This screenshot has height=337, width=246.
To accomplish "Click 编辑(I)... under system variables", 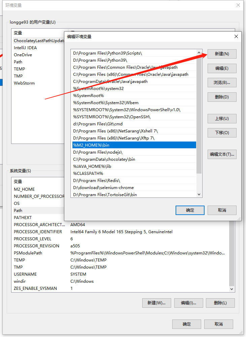I will (188, 303).
